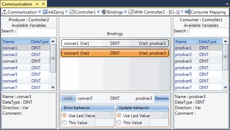
Task: Click the Communication network icon in breadcrumb
Action: (x=5, y=12)
